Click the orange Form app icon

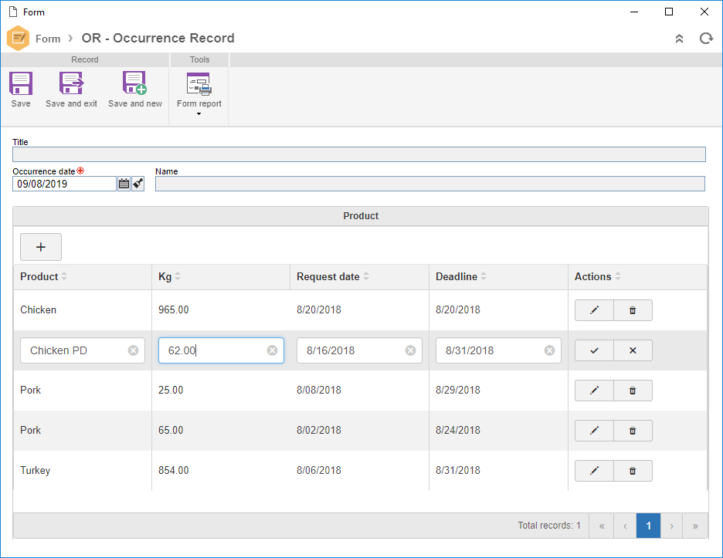pyautogui.click(x=18, y=39)
